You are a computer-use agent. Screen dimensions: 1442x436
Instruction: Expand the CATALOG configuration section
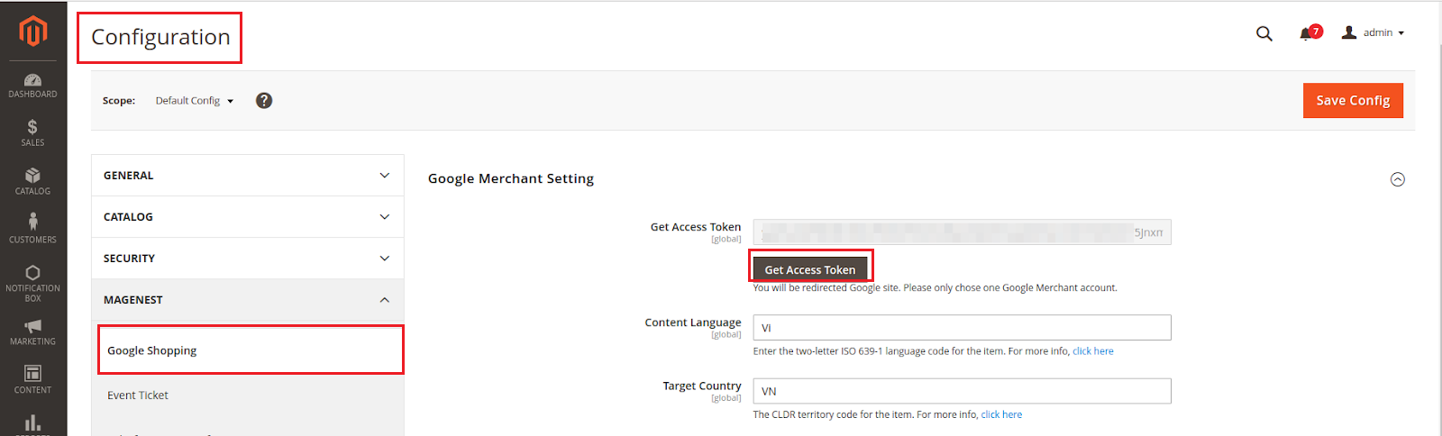tap(248, 217)
